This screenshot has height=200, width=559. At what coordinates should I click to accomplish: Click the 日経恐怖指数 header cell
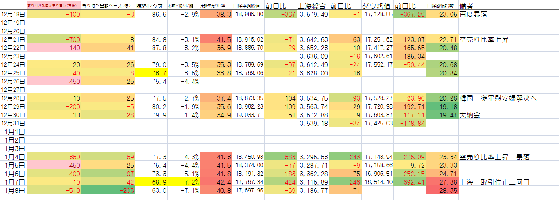point(442,6)
